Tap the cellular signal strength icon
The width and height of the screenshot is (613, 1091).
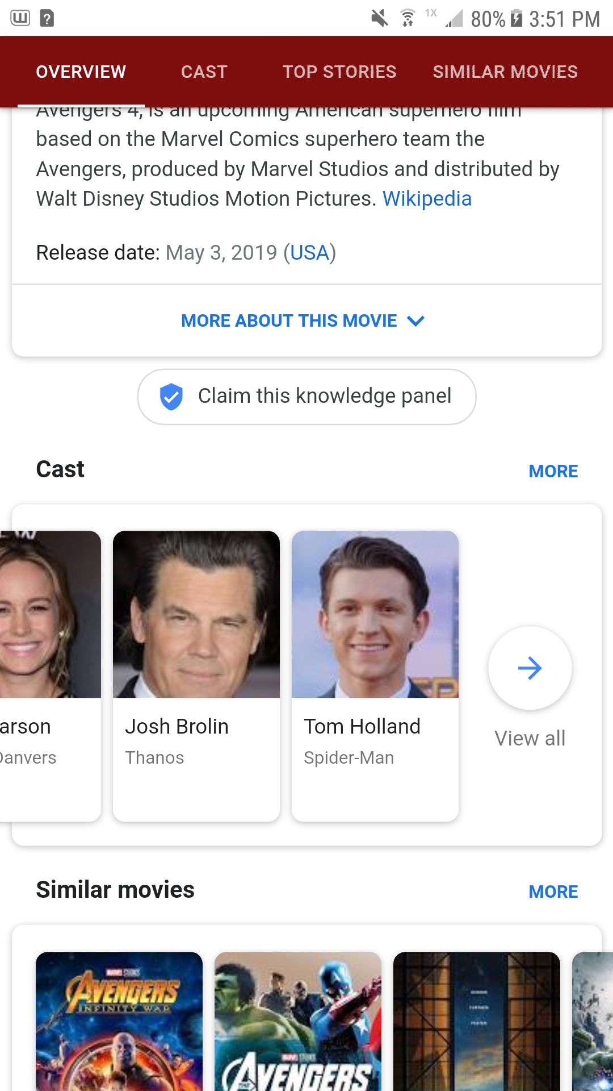454,19
